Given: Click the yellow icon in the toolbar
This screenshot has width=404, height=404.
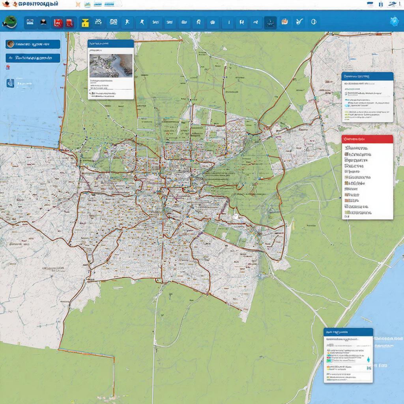Looking at the screenshot, I should pos(84,23).
